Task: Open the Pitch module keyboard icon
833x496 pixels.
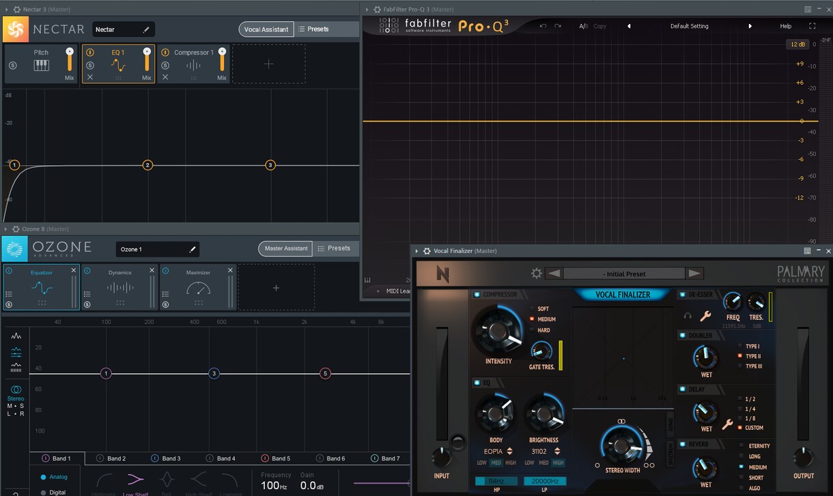Action: (x=41, y=65)
